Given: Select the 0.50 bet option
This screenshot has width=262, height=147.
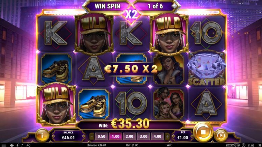Looking at the screenshot, I should 101,137.
